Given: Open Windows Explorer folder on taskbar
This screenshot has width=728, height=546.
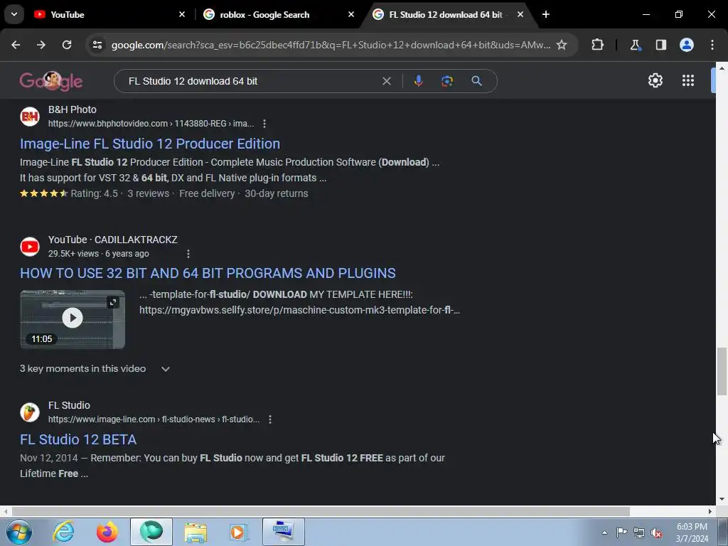Looking at the screenshot, I should click(196, 532).
